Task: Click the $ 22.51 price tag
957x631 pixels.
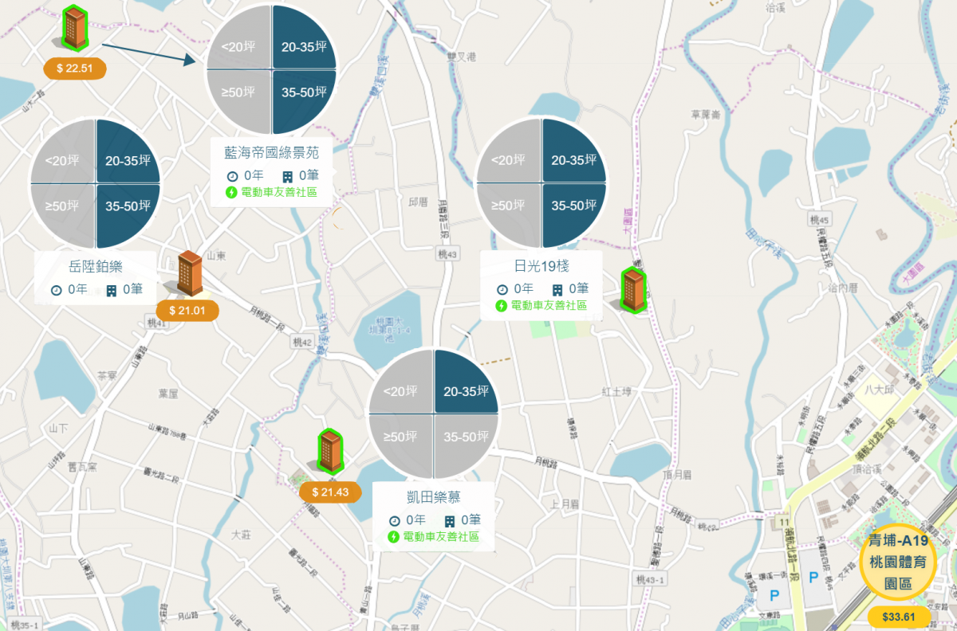Action: coord(75,68)
